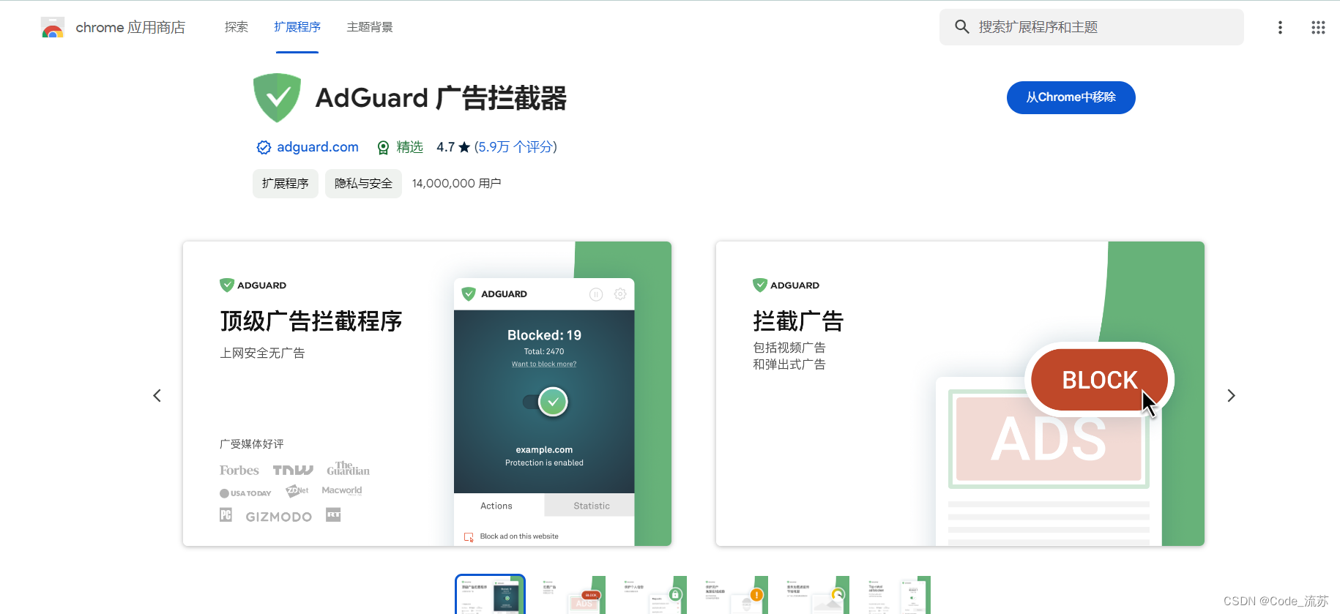
Task: Focus the 搜索扩展程序和主题 search field
Action: coord(1091,27)
